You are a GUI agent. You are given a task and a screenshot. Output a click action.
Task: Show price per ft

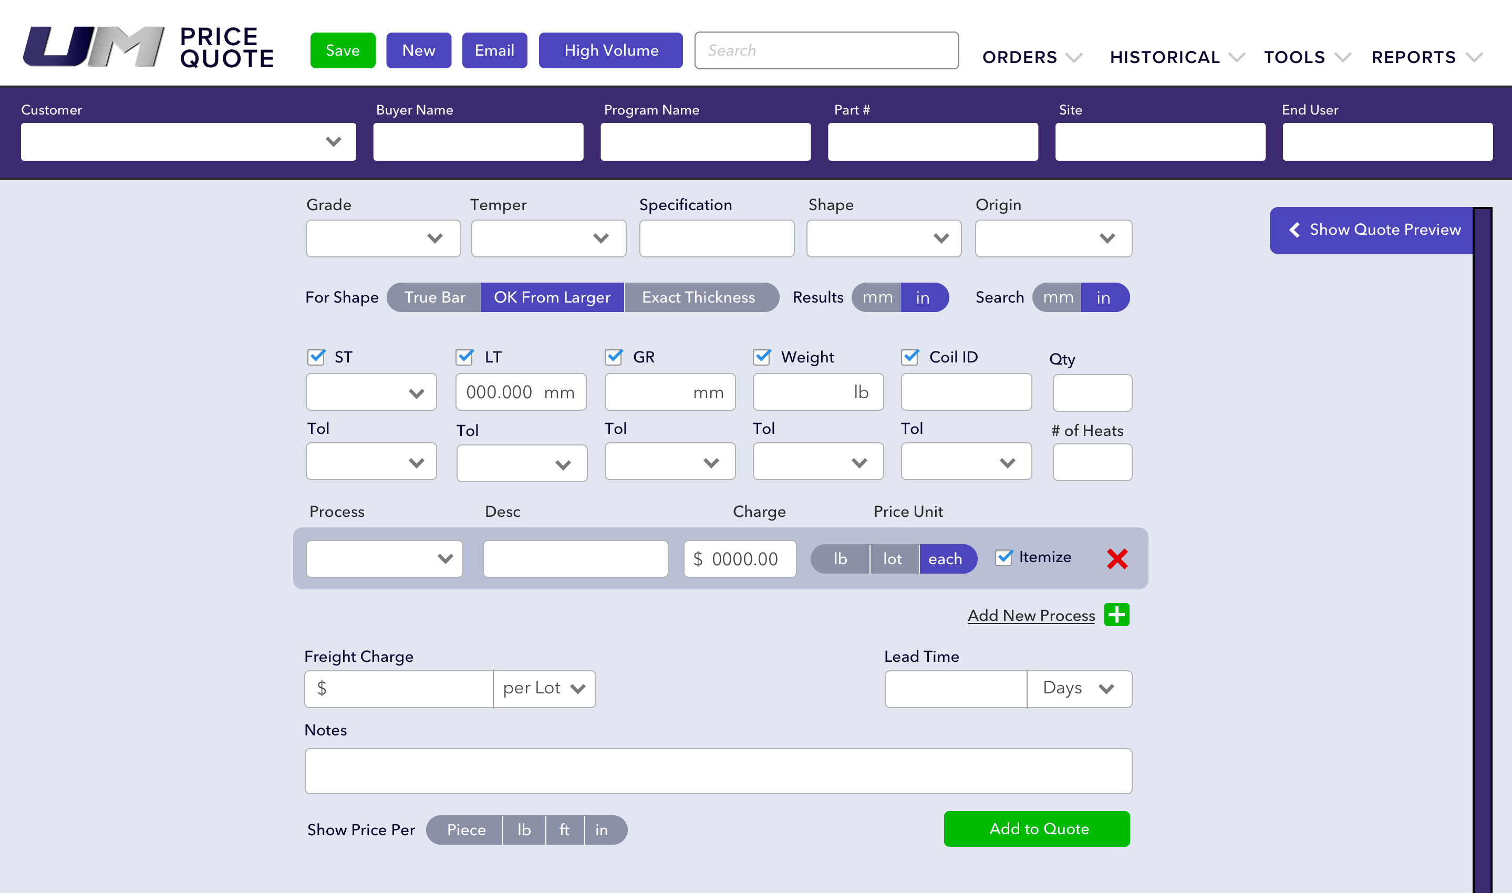pos(565,830)
